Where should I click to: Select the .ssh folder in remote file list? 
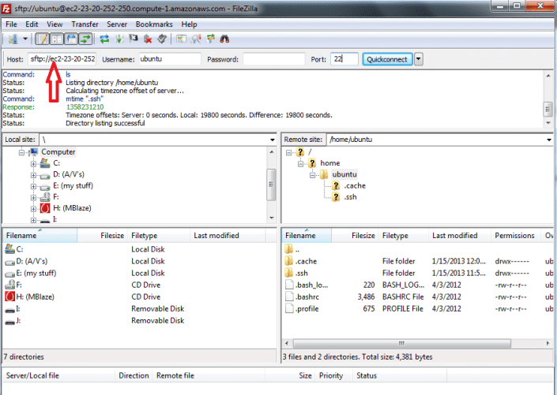tap(301, 273)
